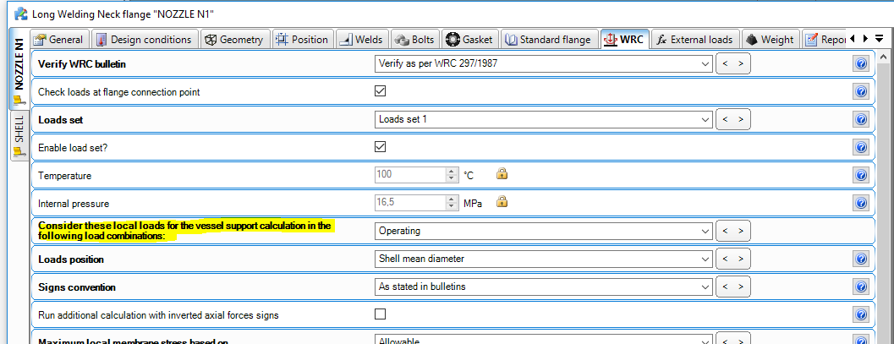894x344 pixels.
Task: Open the External loads tab
Action: click(695, 39)
